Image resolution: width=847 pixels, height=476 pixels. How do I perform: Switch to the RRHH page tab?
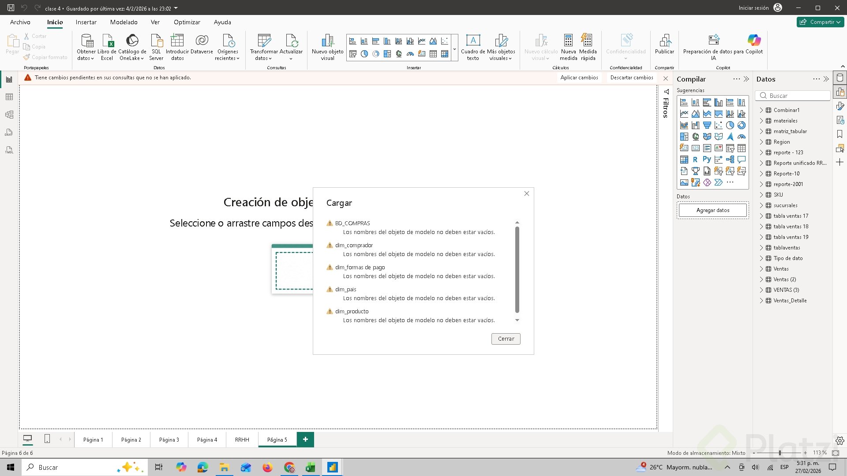[x=242, y=440]
